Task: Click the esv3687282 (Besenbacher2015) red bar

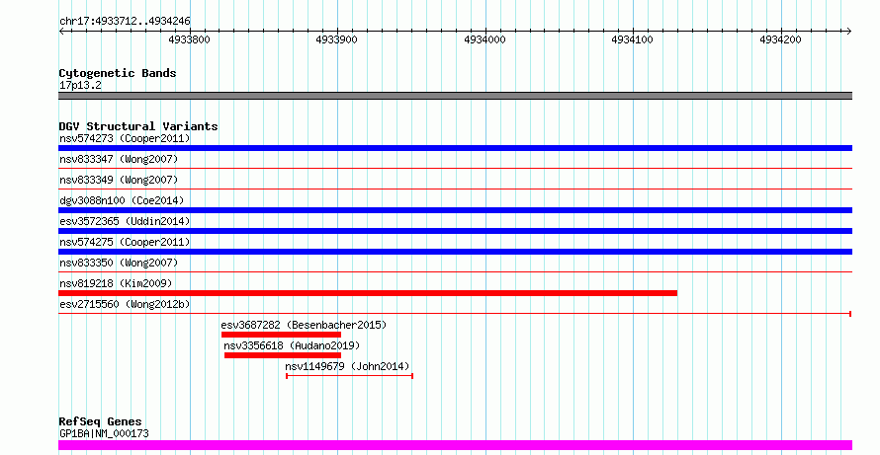Action: (x=281, y=335)
